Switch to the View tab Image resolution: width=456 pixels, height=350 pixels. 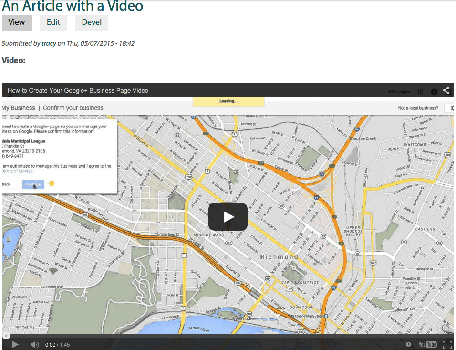tap(17, 22)
